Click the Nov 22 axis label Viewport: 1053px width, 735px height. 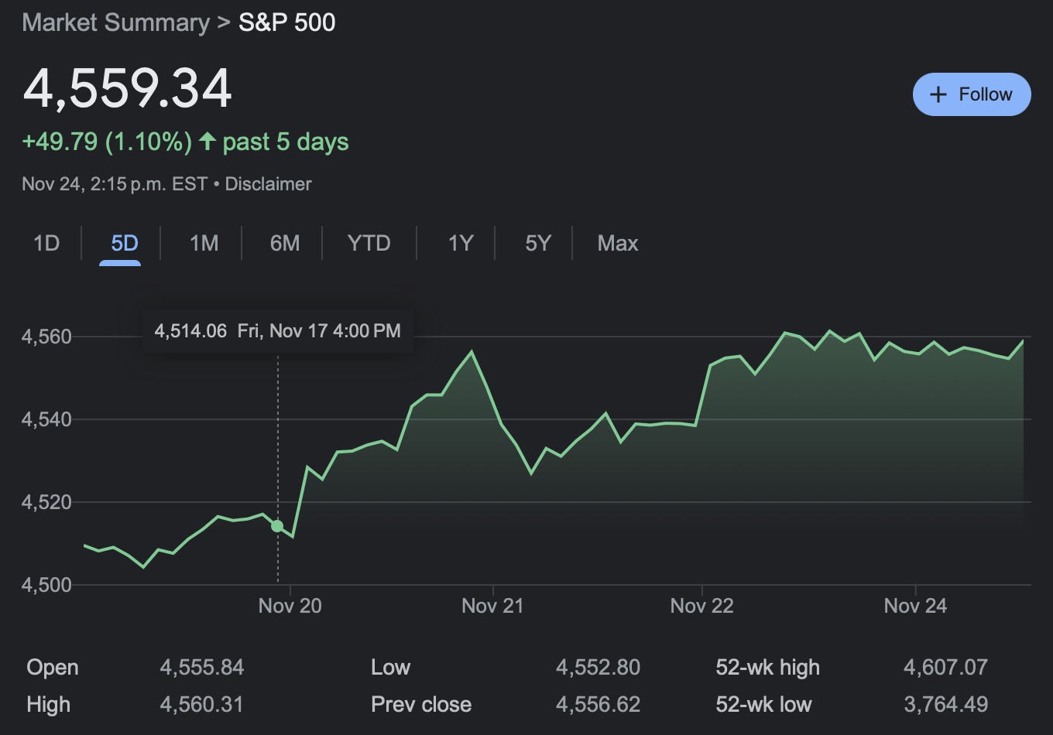(x=701, y=605)
